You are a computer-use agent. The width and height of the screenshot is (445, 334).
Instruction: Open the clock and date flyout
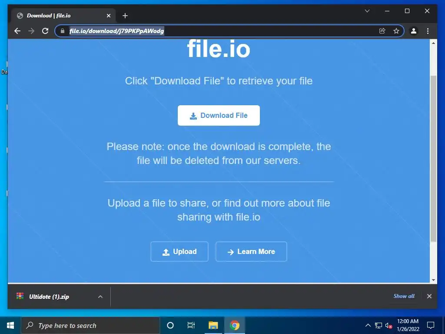[408, 325]
